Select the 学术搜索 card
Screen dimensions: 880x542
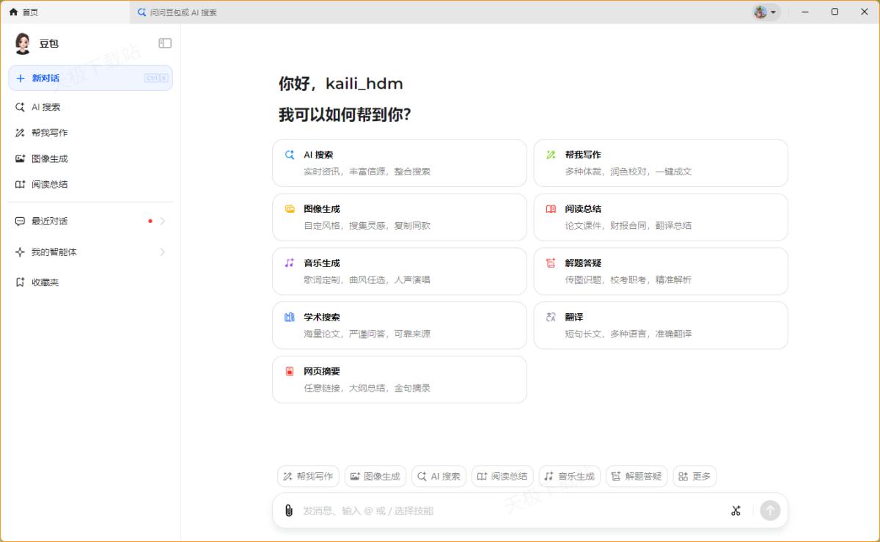(x=399, y=325)
